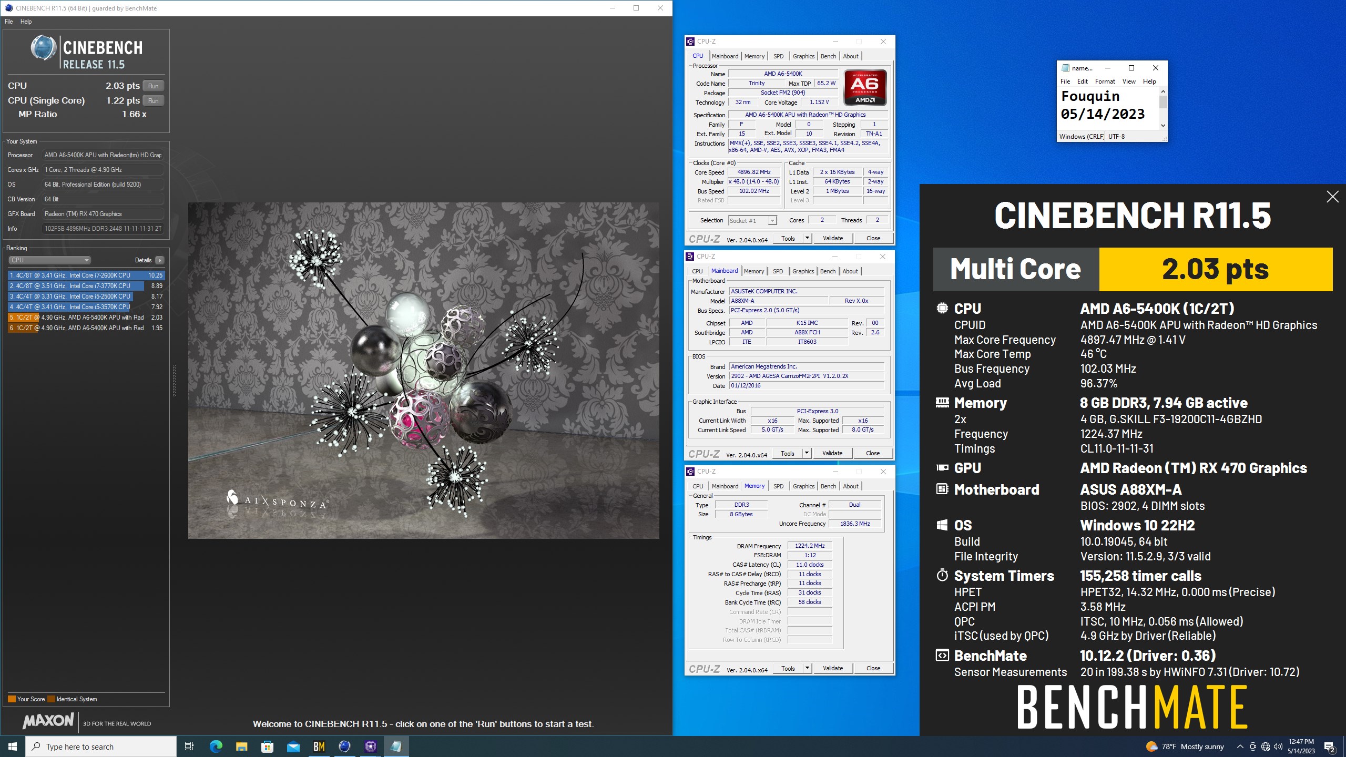Click the Notepad vertical scrollbar up arrow
1346x757 pixels.
pos(1163,91)
